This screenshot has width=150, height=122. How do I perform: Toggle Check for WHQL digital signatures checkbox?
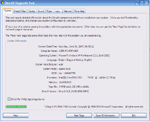[9, 99]
